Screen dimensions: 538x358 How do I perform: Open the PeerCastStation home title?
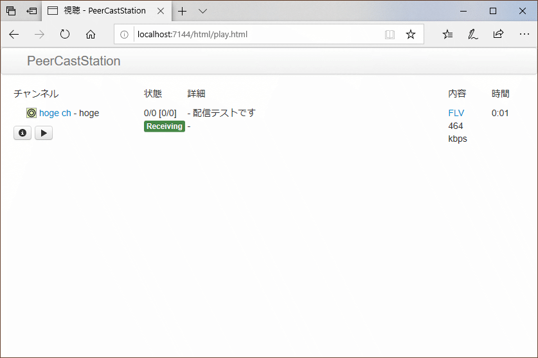coord(74,61)
